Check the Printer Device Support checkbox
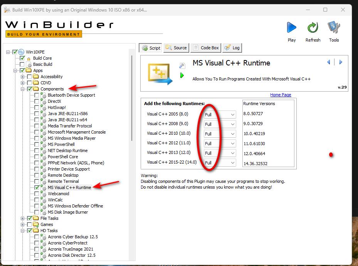Image resolution: width=358 pixels, height=266 pixels. (37, 169)
